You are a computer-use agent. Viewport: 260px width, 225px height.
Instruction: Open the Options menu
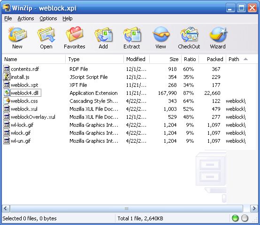48,18
